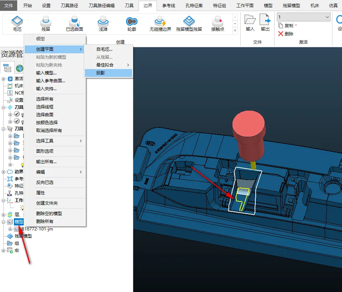Click the 无碰撞边界 collision-safe boundary icon
The width and height of the screenshot is (342, 292).
pyautogui.click(x=160, y=21)
